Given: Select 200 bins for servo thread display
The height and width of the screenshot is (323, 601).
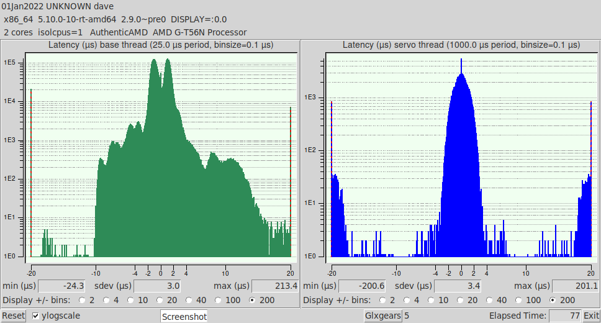Looking at the screenshot, I should tap(553, 300).
